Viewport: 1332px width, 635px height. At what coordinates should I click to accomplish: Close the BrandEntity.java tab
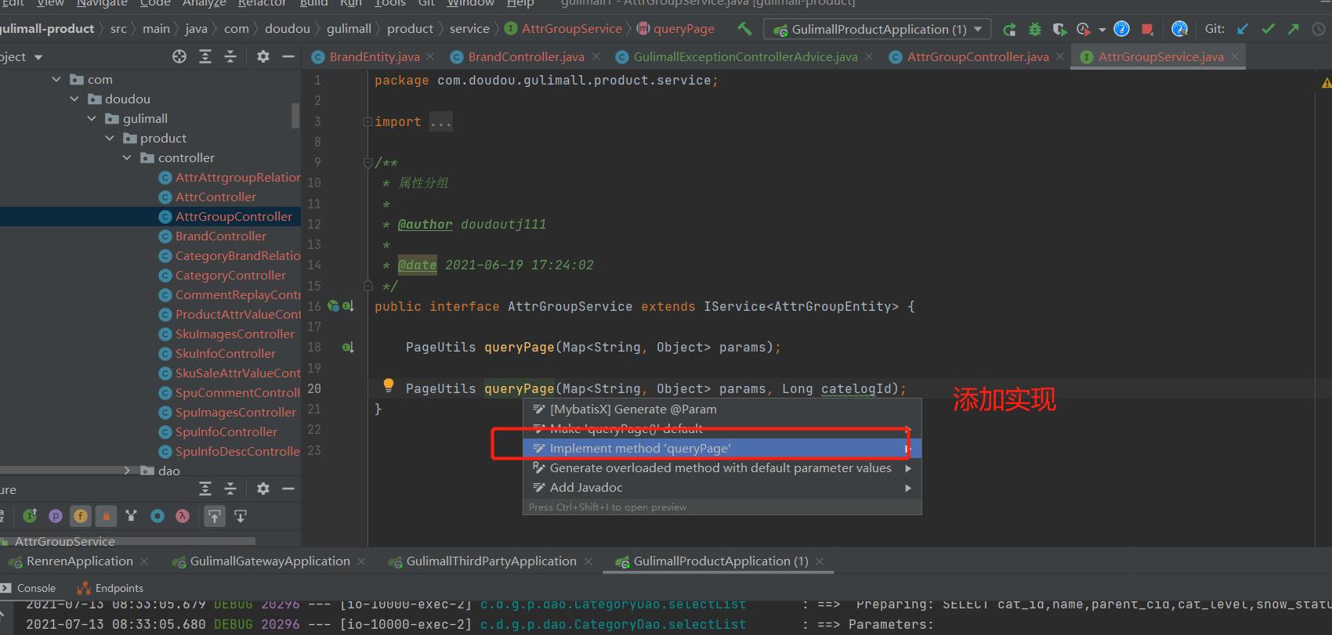click(431, 56)
